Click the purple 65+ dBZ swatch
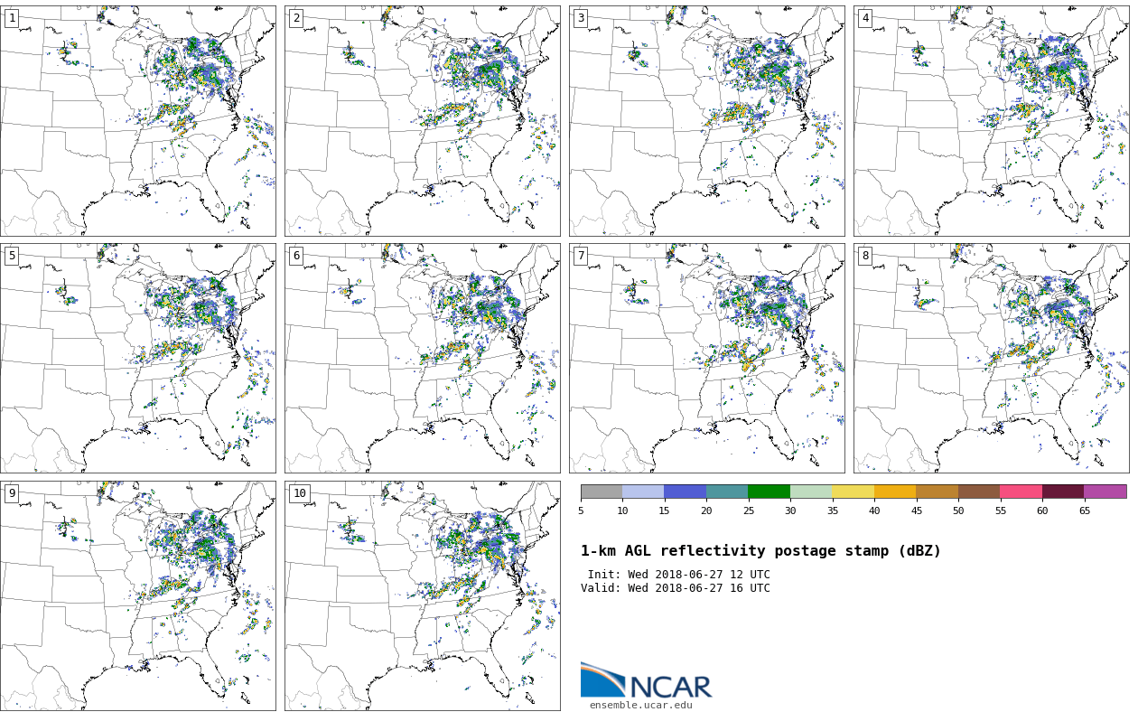This screenshot has width=1138, height=712. [x=1105, y=492]
